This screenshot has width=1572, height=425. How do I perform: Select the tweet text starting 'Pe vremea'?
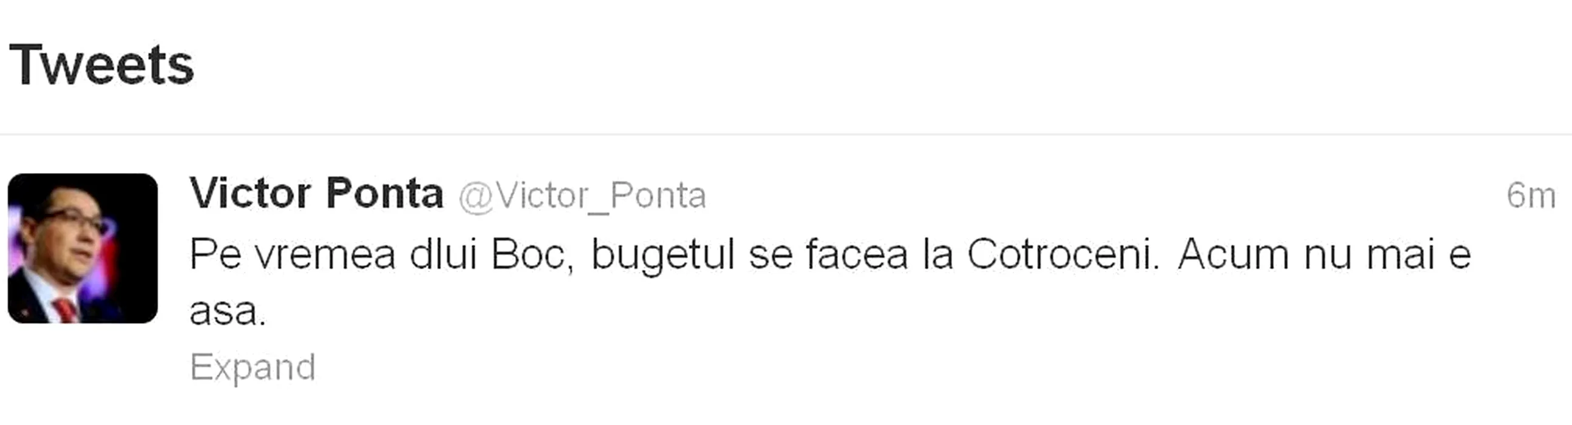pos(830,283)
